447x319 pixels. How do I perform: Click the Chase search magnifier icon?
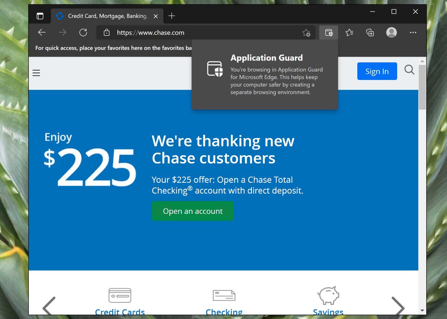coord(409,70)
